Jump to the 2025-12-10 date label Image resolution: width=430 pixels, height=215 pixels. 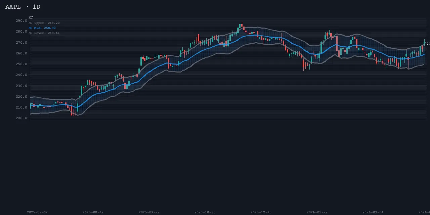coord(261,212)
